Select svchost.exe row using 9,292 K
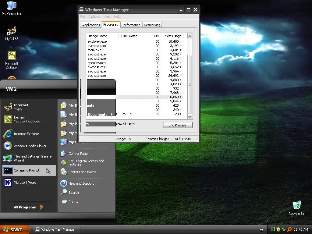 tap(135, 54)
